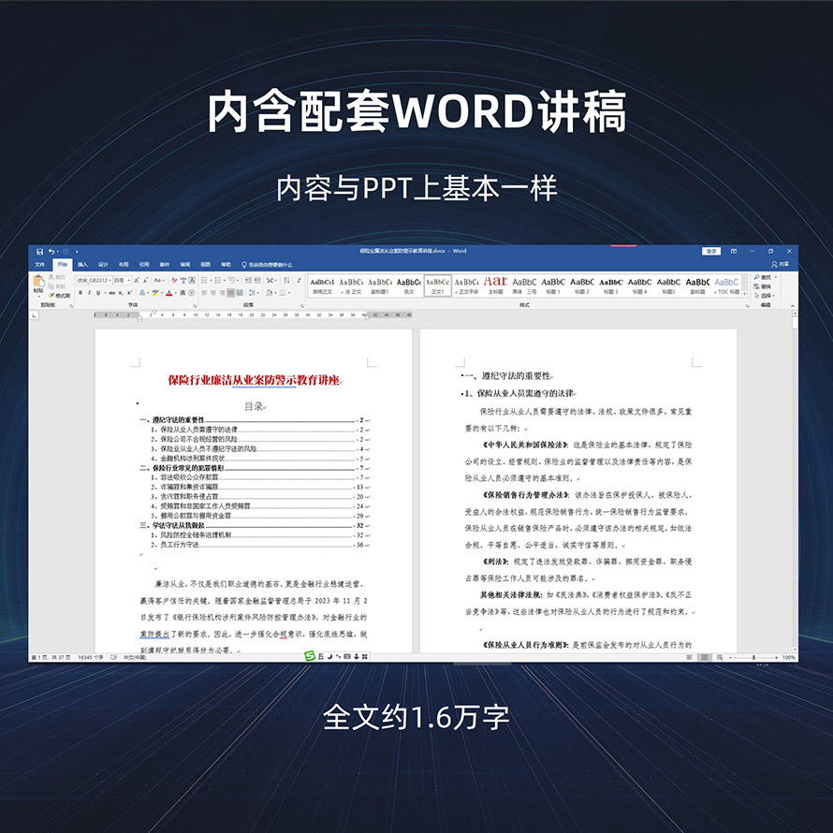Screen dimensions: 833x833
Task: Click the Format Painter button
Action: 62,296
